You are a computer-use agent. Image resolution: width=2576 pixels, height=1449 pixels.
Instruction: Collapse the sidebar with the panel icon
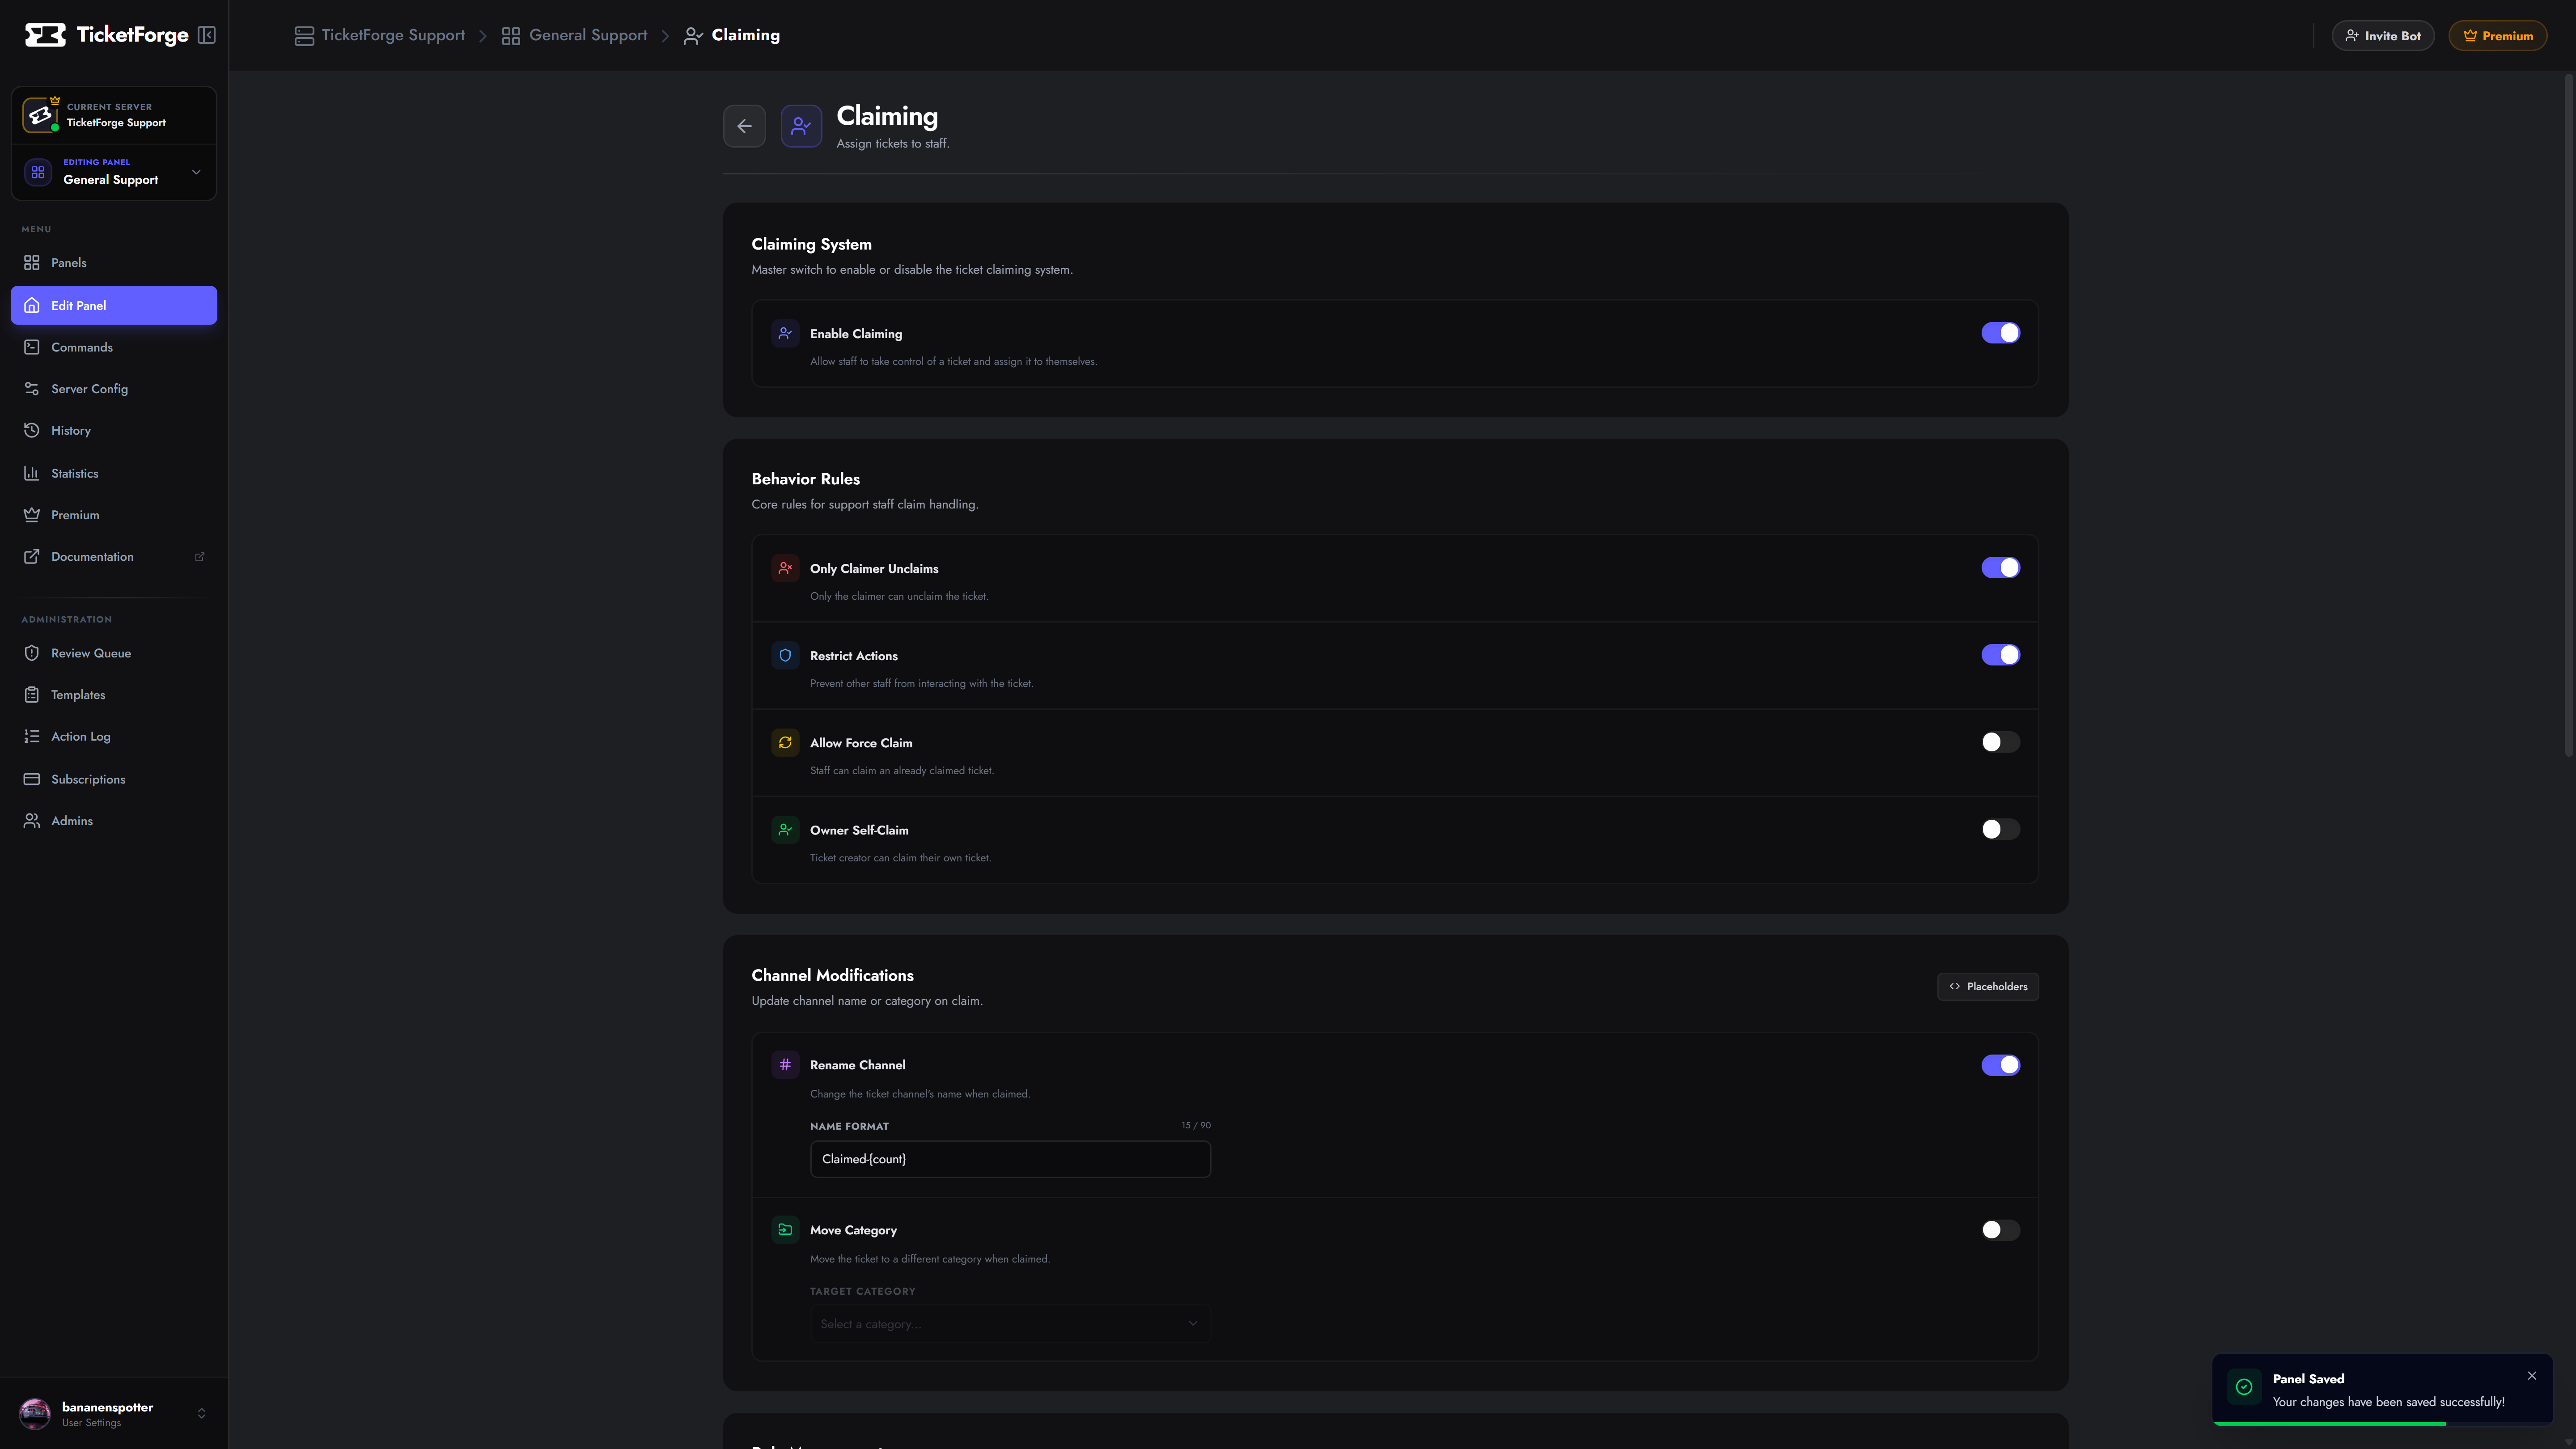[x=207, y=35]
